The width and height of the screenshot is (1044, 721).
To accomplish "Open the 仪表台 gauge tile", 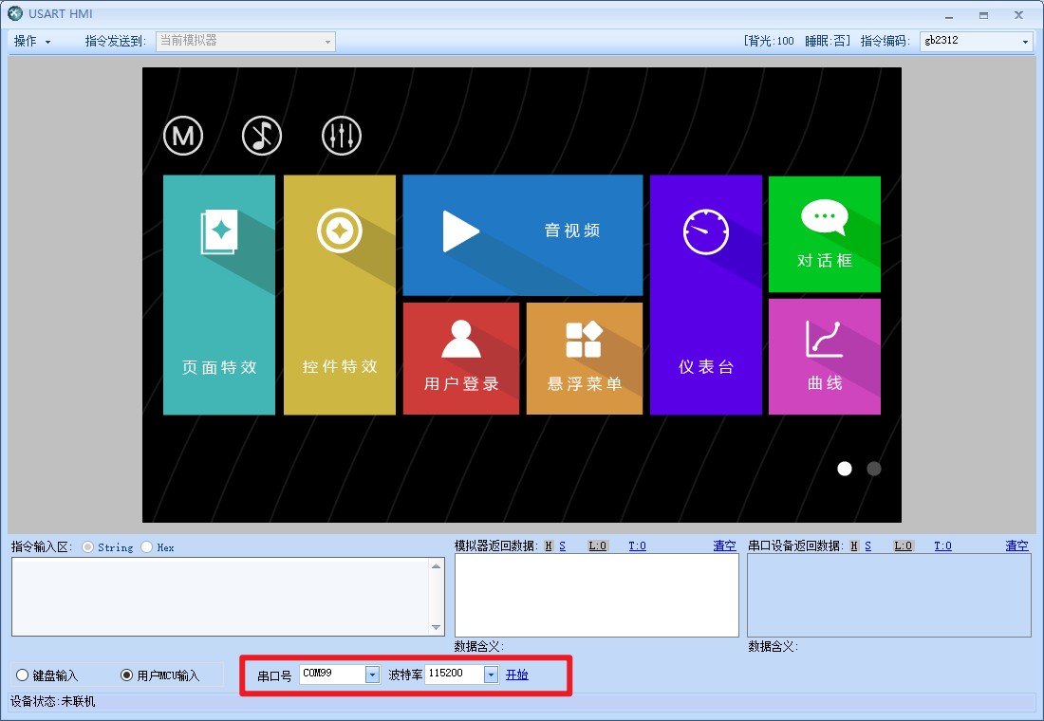I will tap(705, 295).
